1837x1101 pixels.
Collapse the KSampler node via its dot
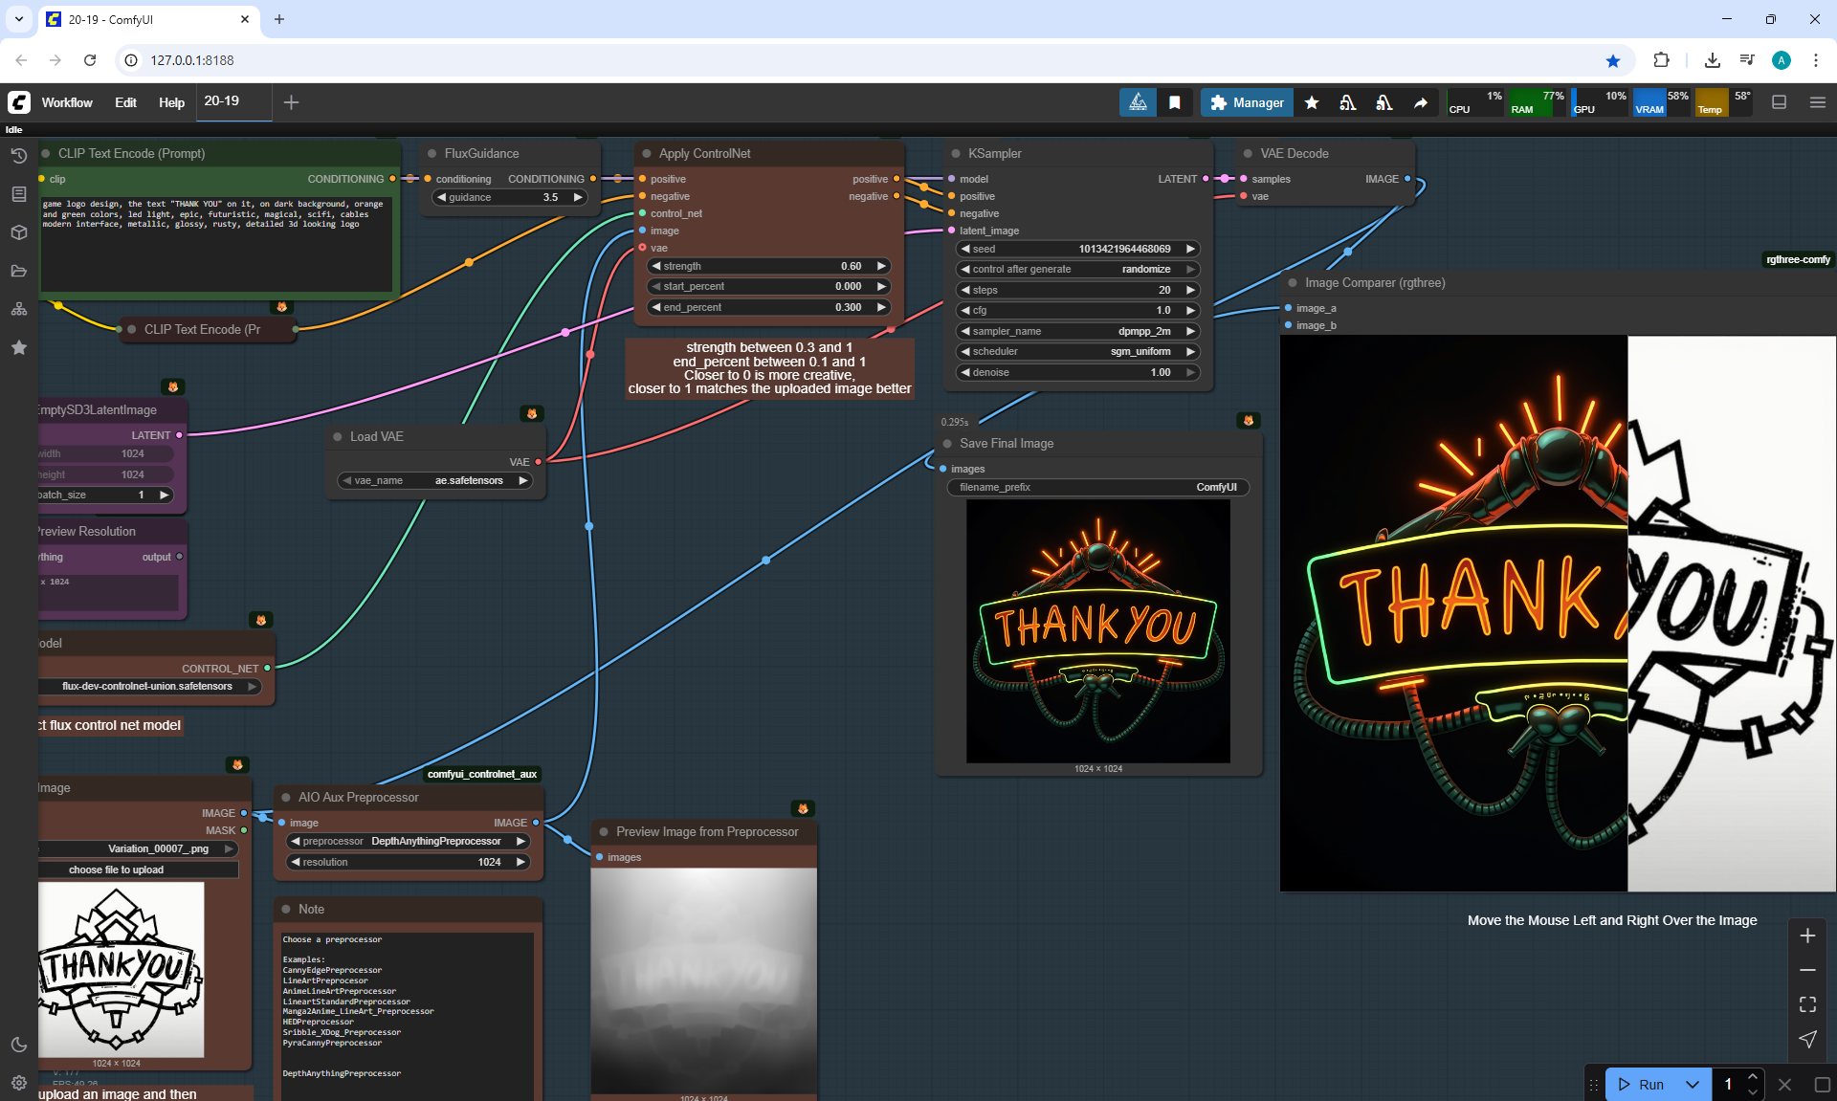[x=956, y=153]
